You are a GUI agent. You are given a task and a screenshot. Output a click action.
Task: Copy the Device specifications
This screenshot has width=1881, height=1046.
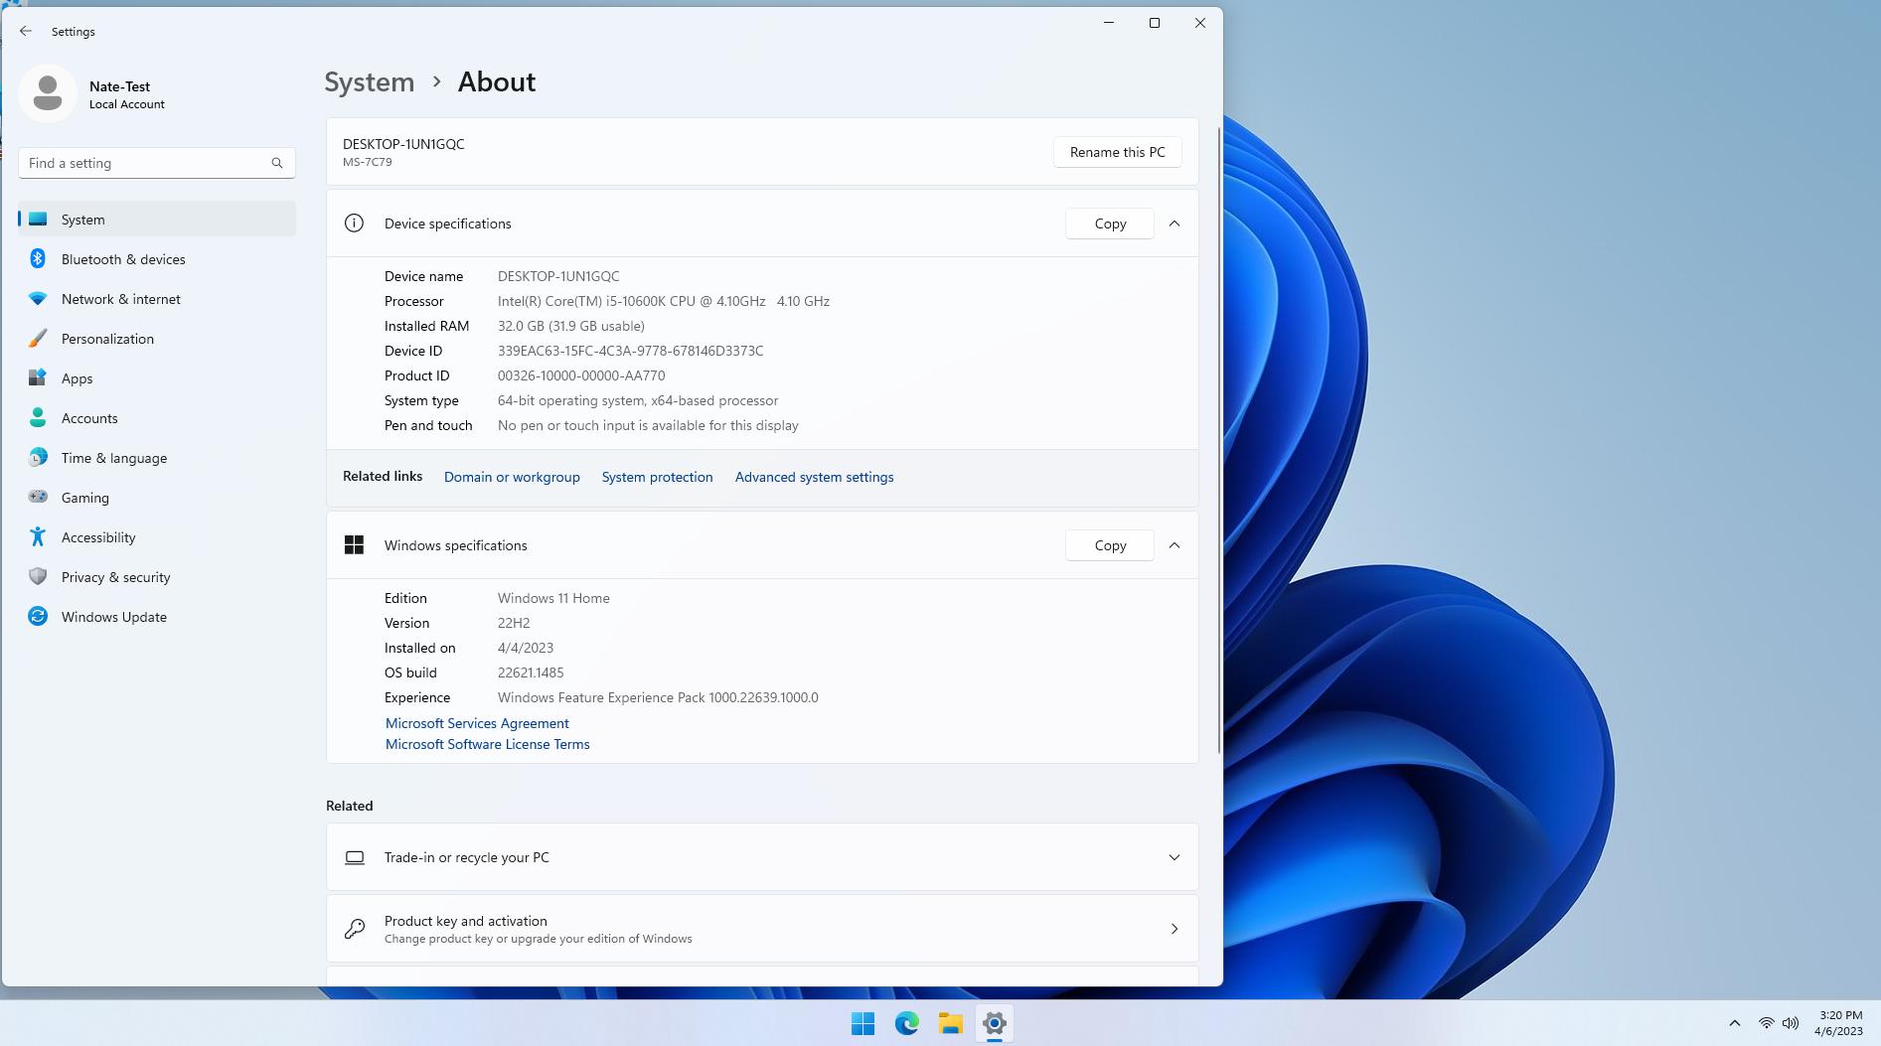click(x=1110, y=224)
